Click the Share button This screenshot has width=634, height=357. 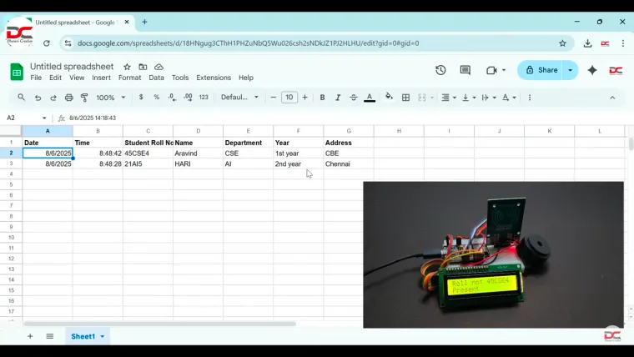coord(541,70)
